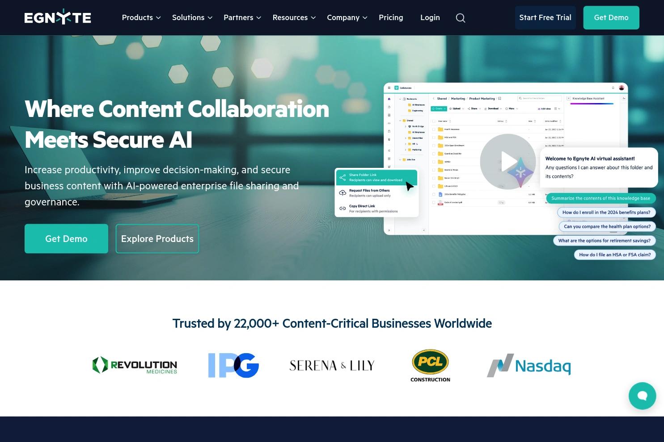
Task: Click the search field in the app preview
Action: (x=540, y=98)
